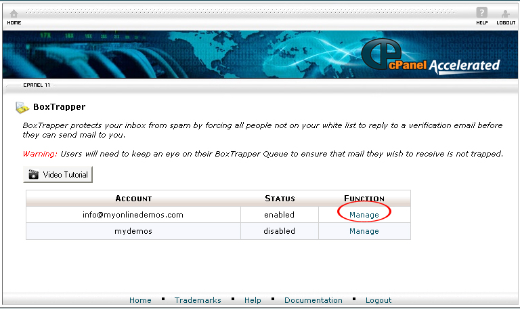This screenshot has height=309, width=520.
Task: Click the Home icon in top bar
Action: click(14, 14)
